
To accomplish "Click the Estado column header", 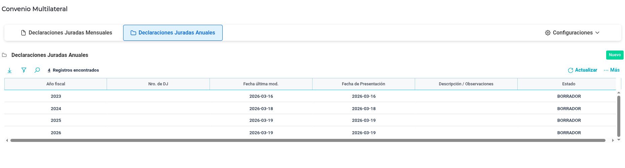I will point(568,84).
